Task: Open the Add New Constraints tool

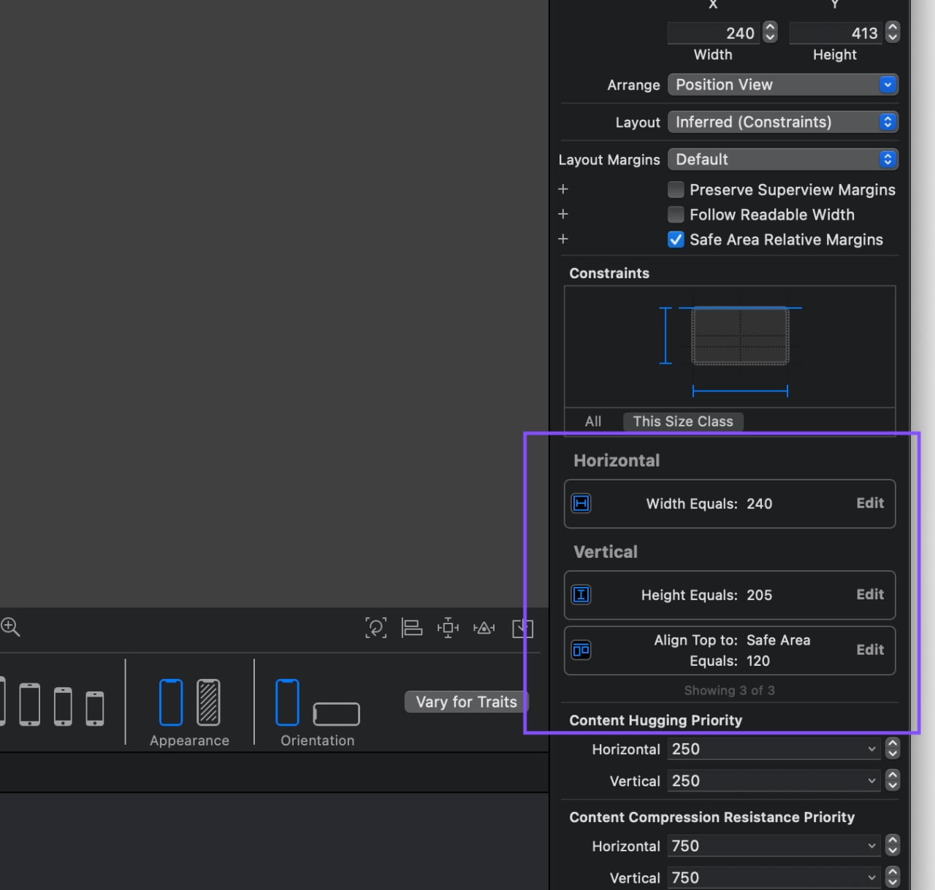Action: [448, 628]
